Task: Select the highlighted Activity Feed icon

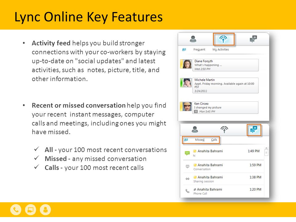Action: (224, 39)
